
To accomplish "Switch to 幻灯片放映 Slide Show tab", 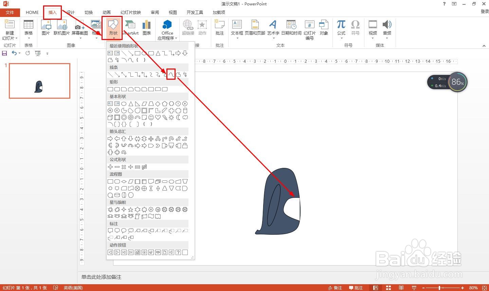I will point(131,13).
